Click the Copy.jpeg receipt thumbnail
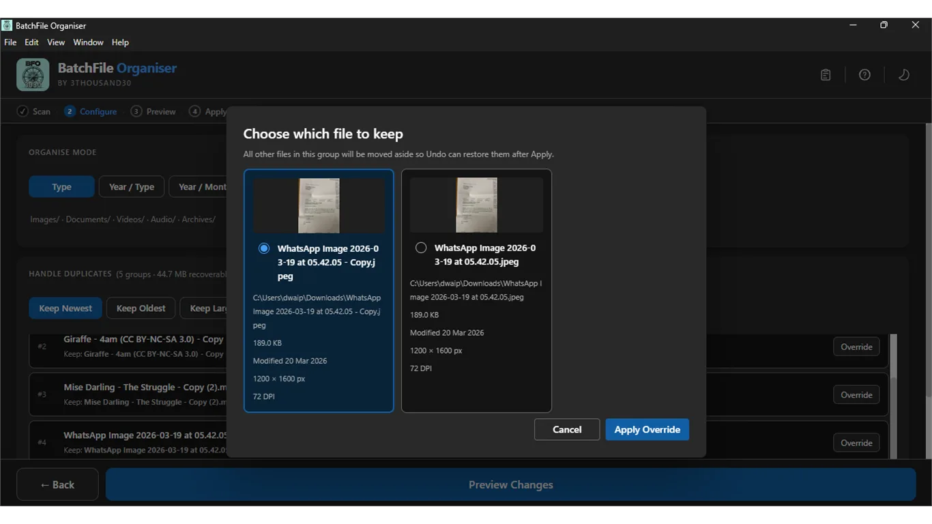This screenshot has width=932, height=524. coord(319,205)
